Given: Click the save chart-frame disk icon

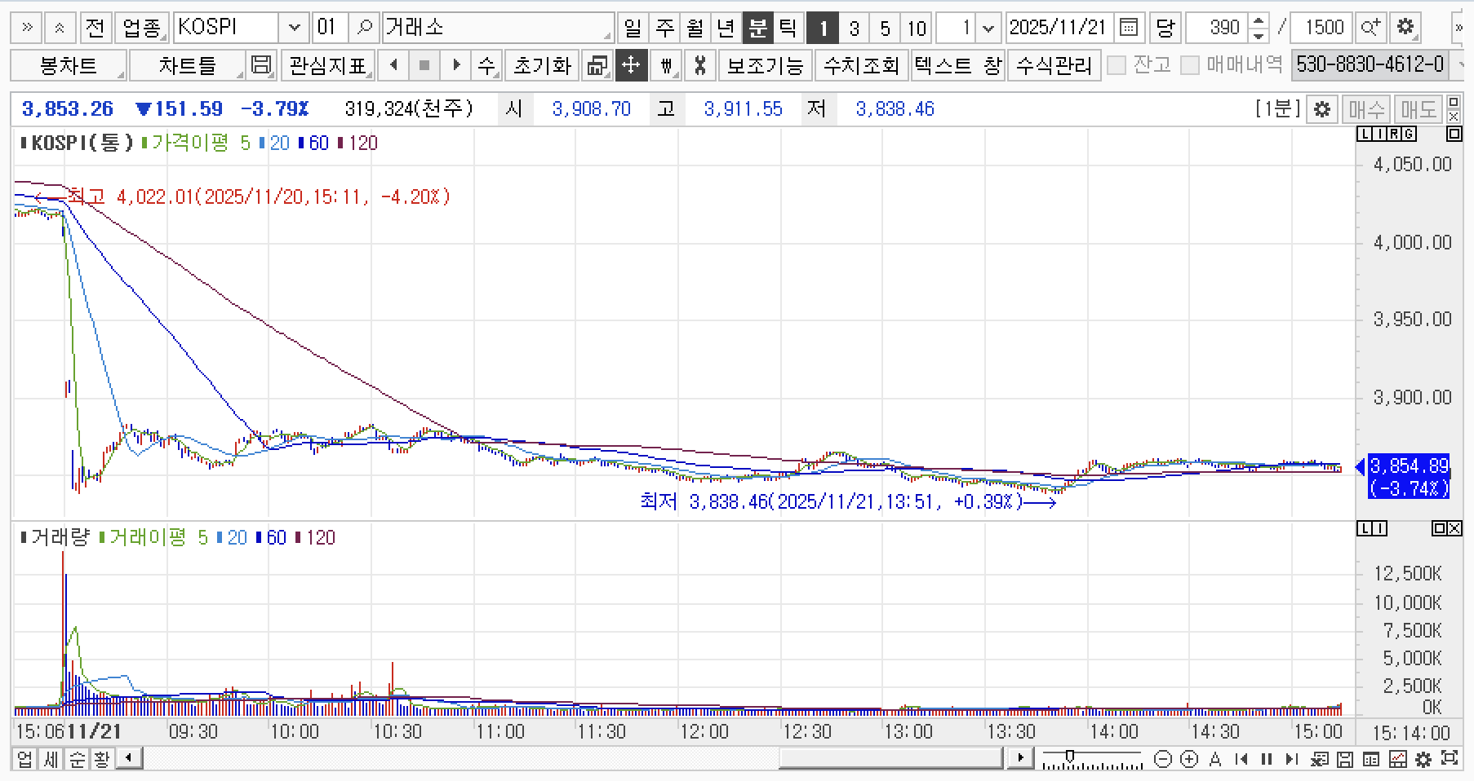Looking at the screenshot, I should tap(261, 65).
